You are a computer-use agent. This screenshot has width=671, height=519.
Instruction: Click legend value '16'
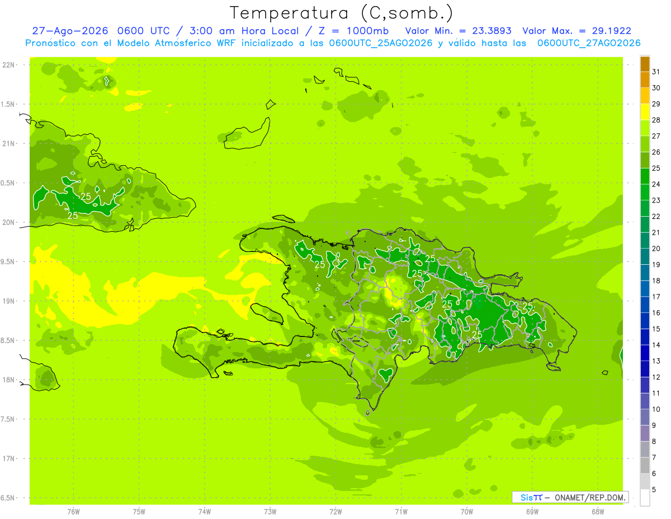(656, 313)
